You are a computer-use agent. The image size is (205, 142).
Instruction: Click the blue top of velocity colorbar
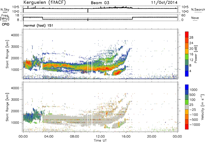187,87
